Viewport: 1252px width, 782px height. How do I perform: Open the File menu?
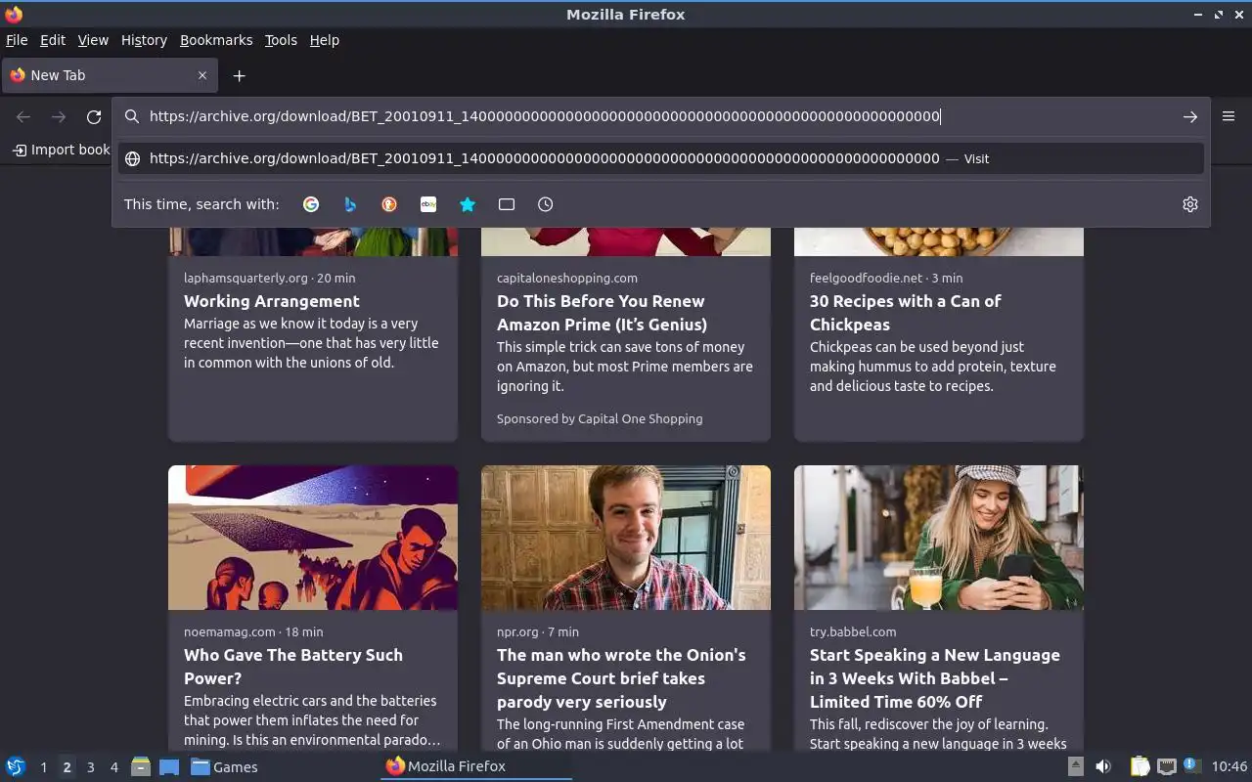point(17,40)
